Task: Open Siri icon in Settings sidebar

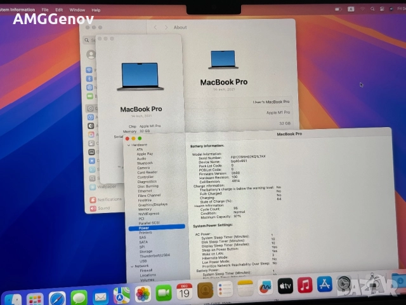Action: pyautogui.click(x=91, y=135)
